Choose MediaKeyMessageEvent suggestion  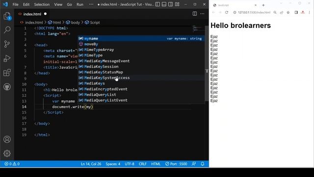click(141, 61)
